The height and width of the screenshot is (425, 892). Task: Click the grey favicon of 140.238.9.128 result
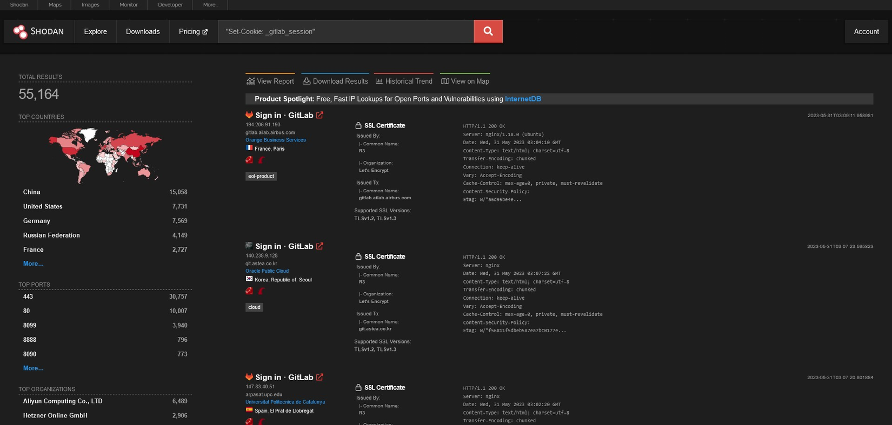point(249,246)
